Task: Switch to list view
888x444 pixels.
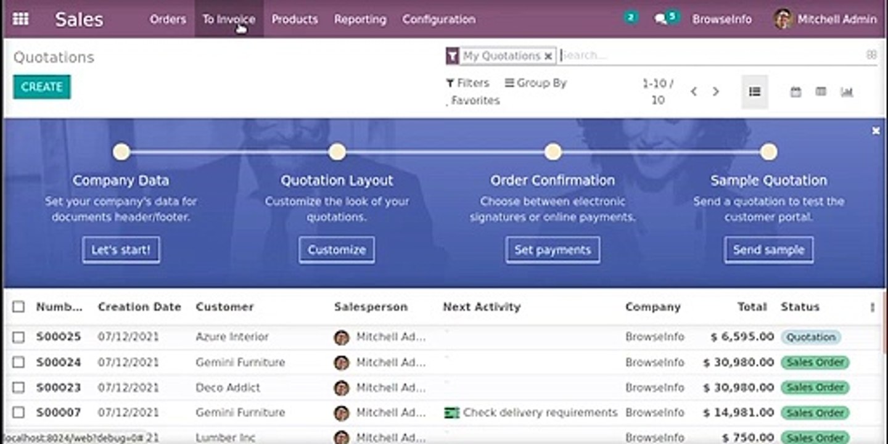Action: click(x=754, y=91)
